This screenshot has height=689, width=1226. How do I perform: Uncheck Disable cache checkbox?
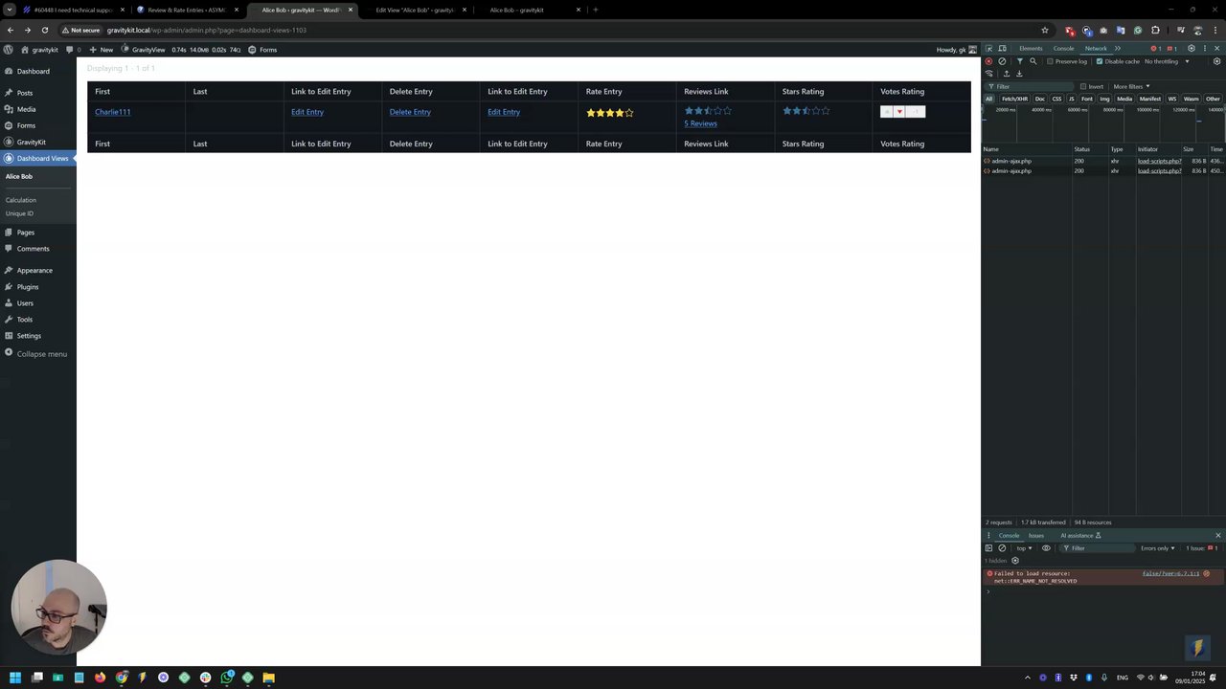pyautogui.click(x=1100, y=61)
